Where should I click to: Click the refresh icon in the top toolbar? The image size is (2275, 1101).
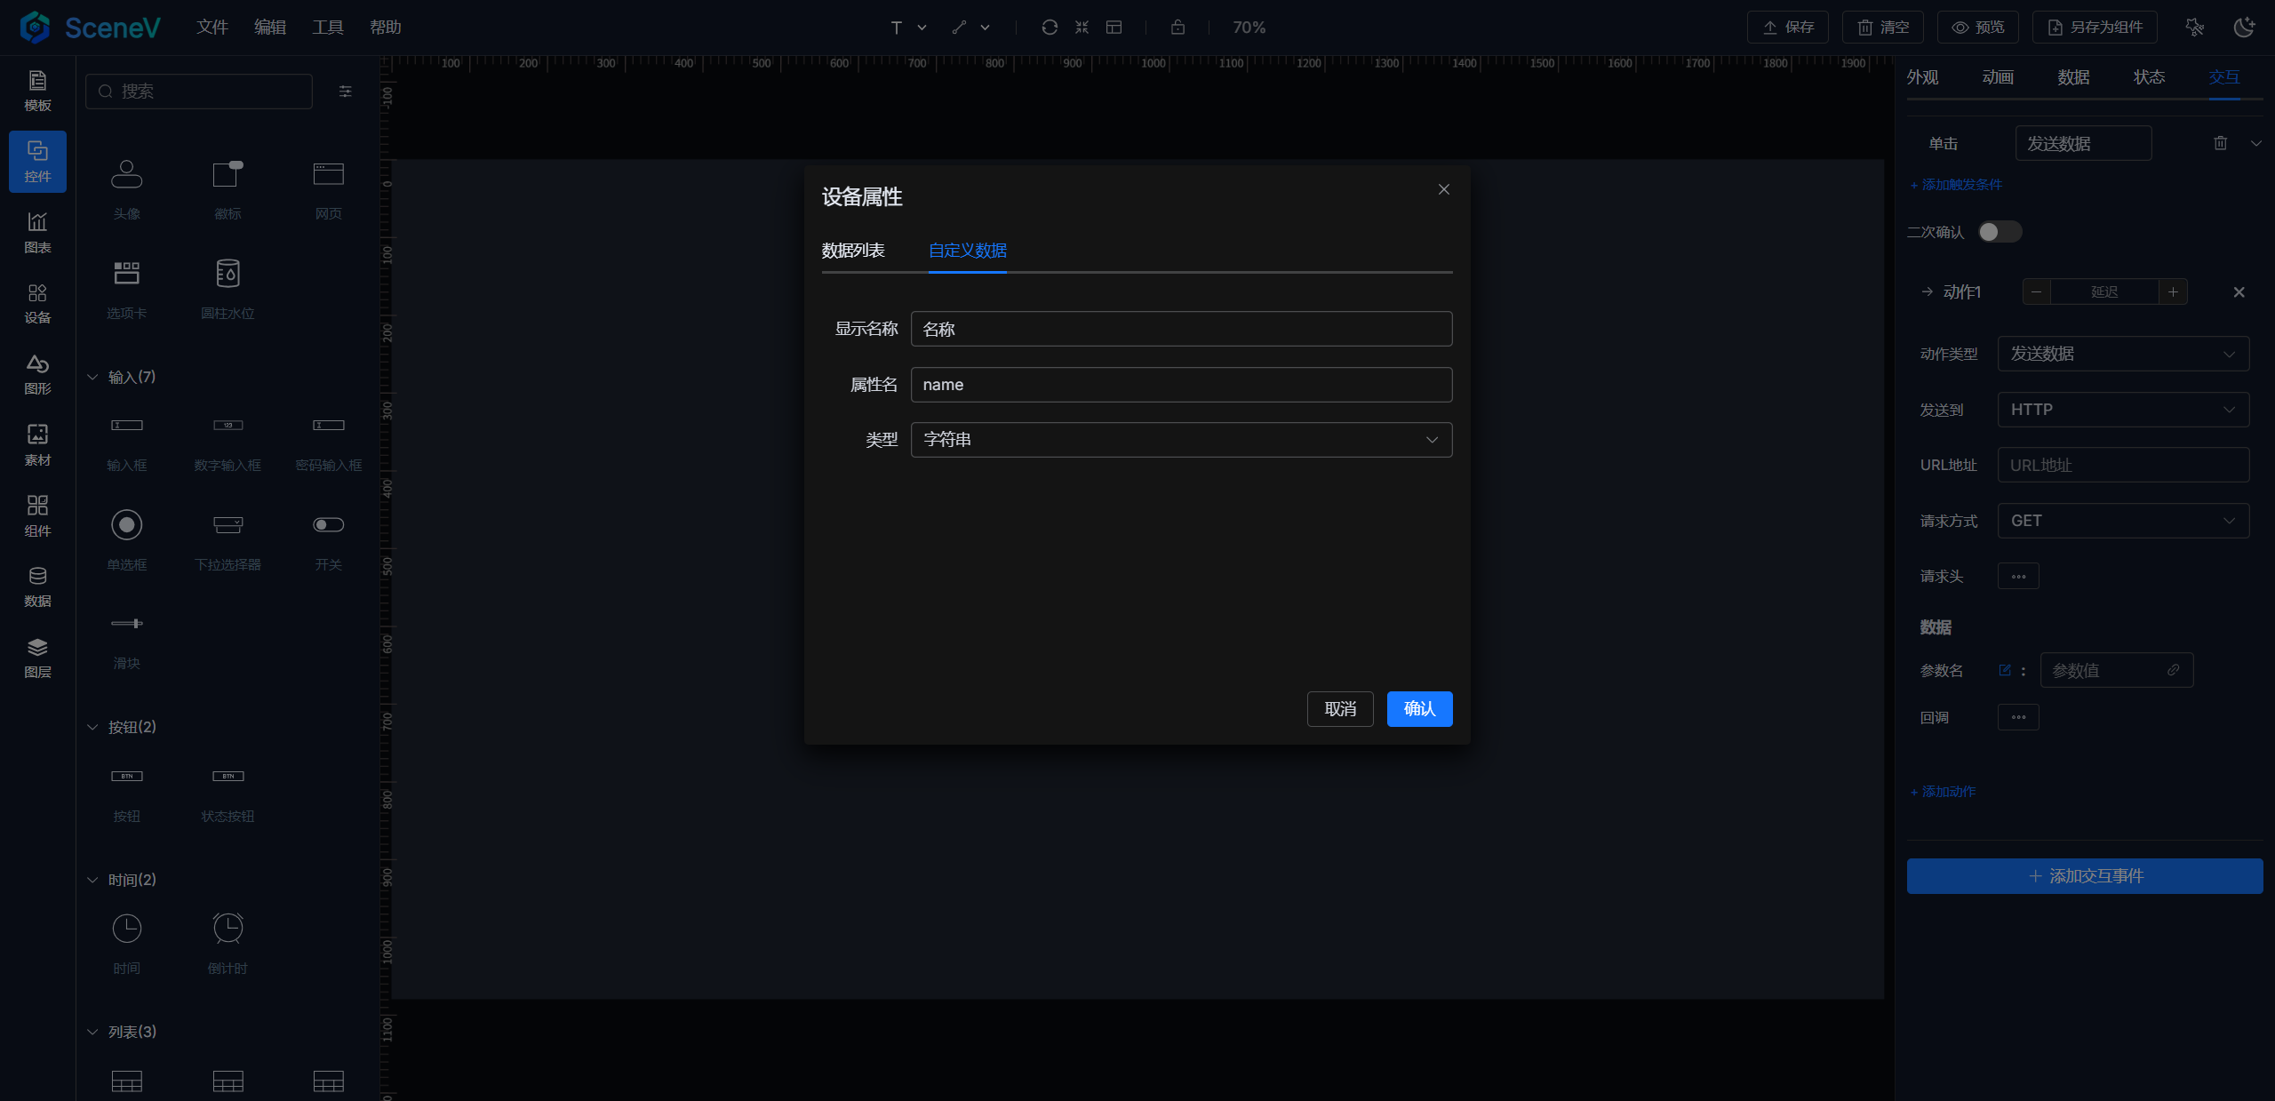point(1050,28)
